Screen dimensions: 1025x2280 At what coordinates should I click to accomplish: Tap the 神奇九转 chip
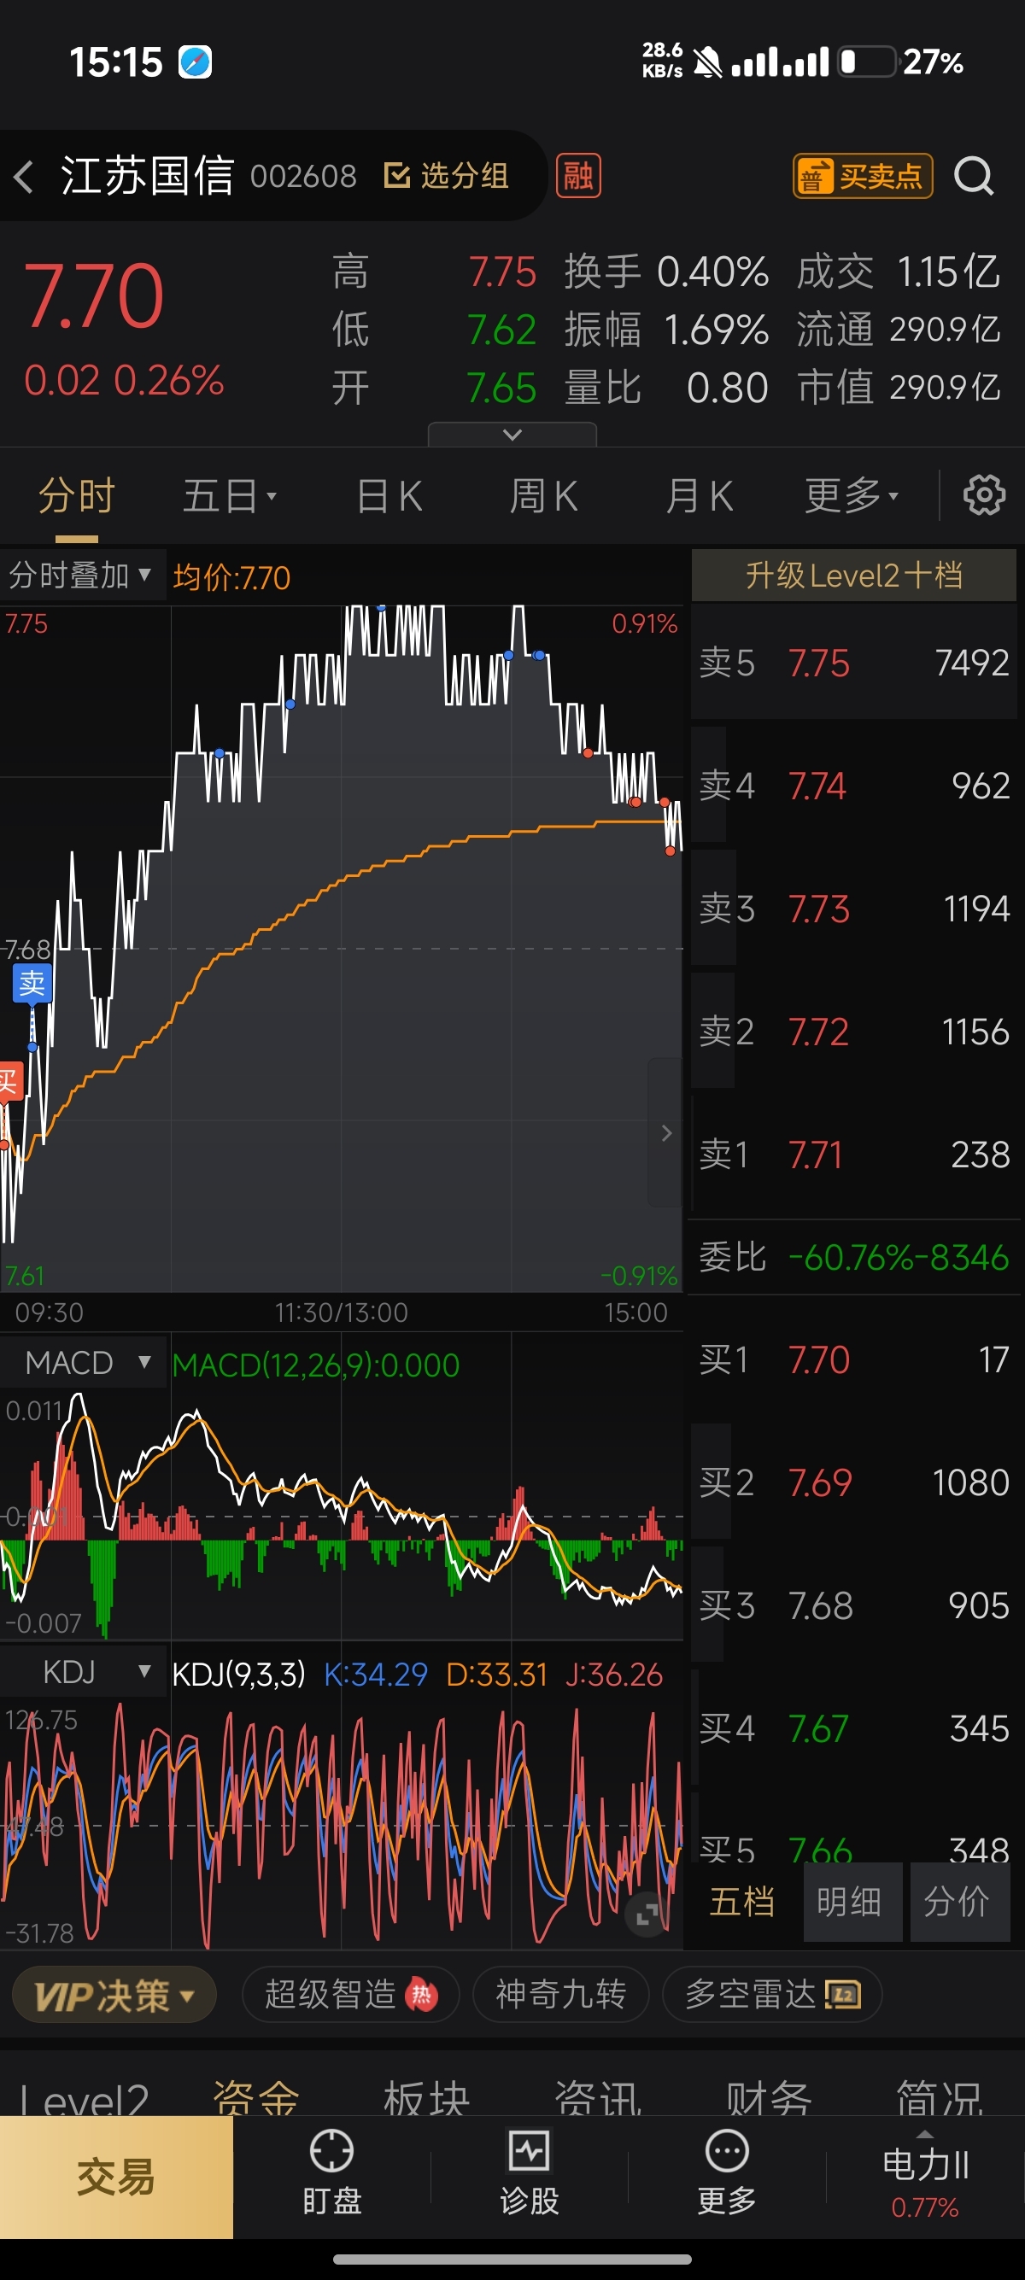coord(561,1994)
